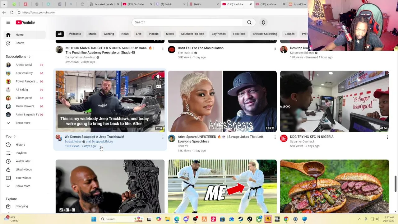
Task: Open options menu for Jeep Trackhawk video
Action: point(163,137)
